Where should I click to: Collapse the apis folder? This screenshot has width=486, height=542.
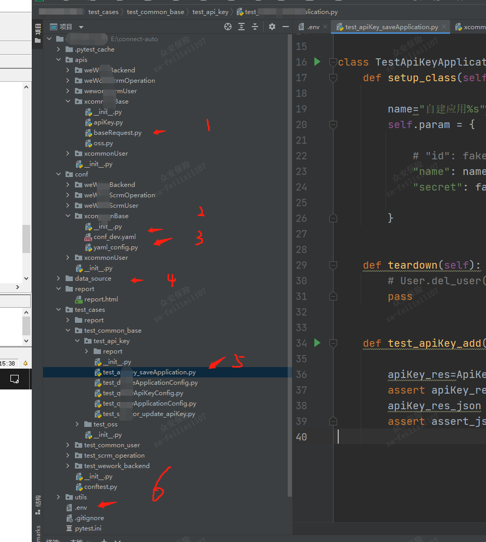pos(58,60)
